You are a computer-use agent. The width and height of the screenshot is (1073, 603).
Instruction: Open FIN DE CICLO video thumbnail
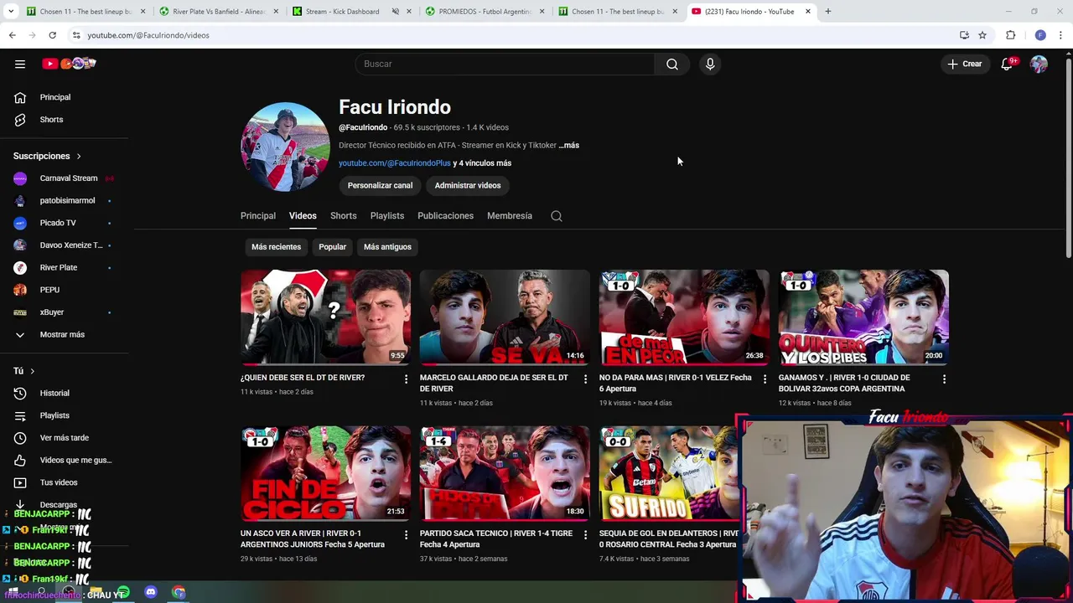326,473
